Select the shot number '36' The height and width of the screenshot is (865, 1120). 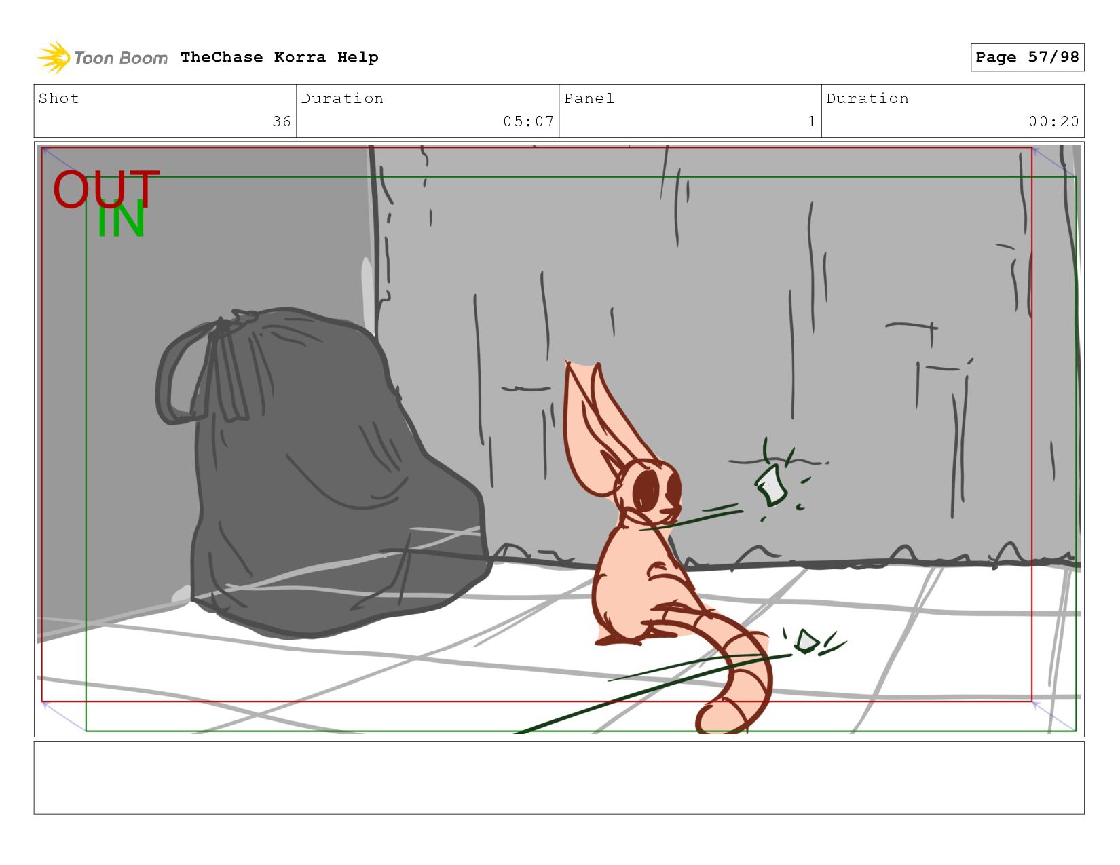coord(282,121)
